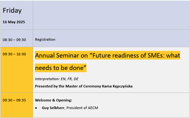
Task: Click the 08:30 – 09:30 time slot
Action: click(14, 40)
